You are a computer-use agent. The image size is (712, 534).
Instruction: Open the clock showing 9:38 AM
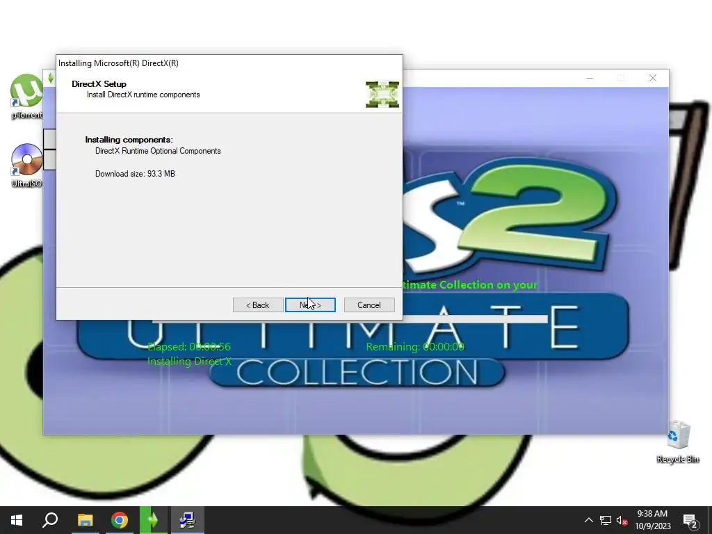click(x=652, y=520)
